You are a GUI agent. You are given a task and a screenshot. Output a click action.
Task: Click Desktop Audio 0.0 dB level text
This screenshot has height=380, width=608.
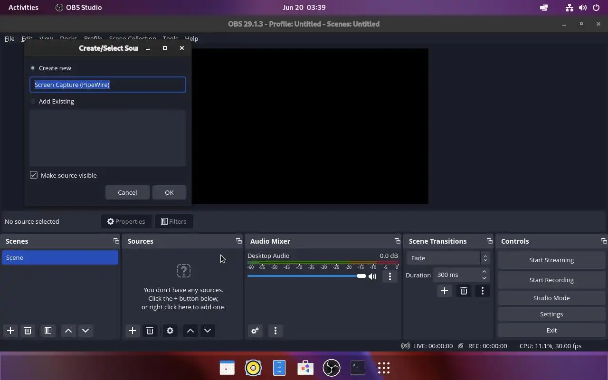[389, 256]
